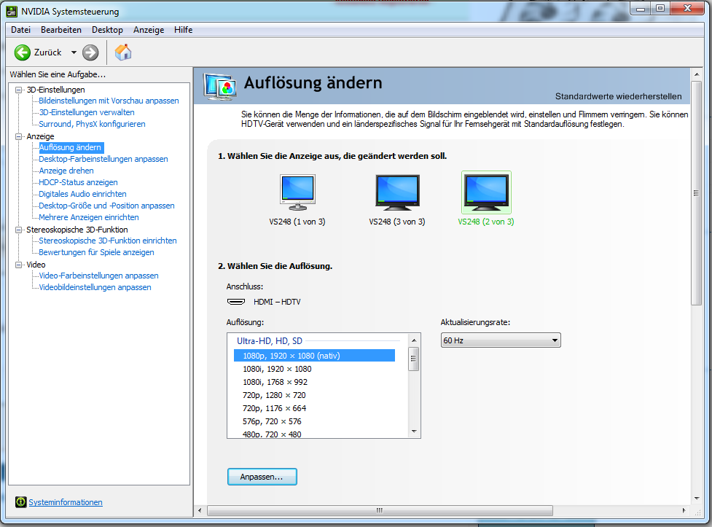Click the resolution list scrollbar thumb
712x527 pixels.
[414, 359]
